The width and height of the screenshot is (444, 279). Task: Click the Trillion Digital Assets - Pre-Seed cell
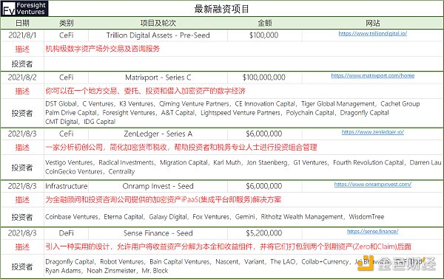pos(158,35)
